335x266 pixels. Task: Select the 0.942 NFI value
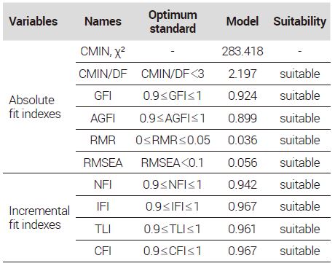[243, 184]
